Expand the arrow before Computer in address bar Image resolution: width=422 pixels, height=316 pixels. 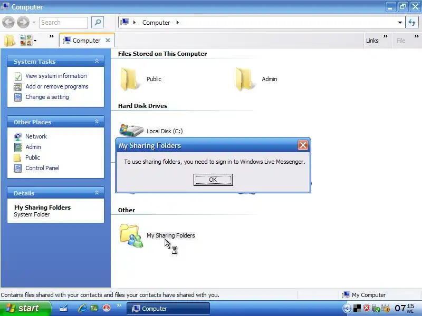pos(135,22)
